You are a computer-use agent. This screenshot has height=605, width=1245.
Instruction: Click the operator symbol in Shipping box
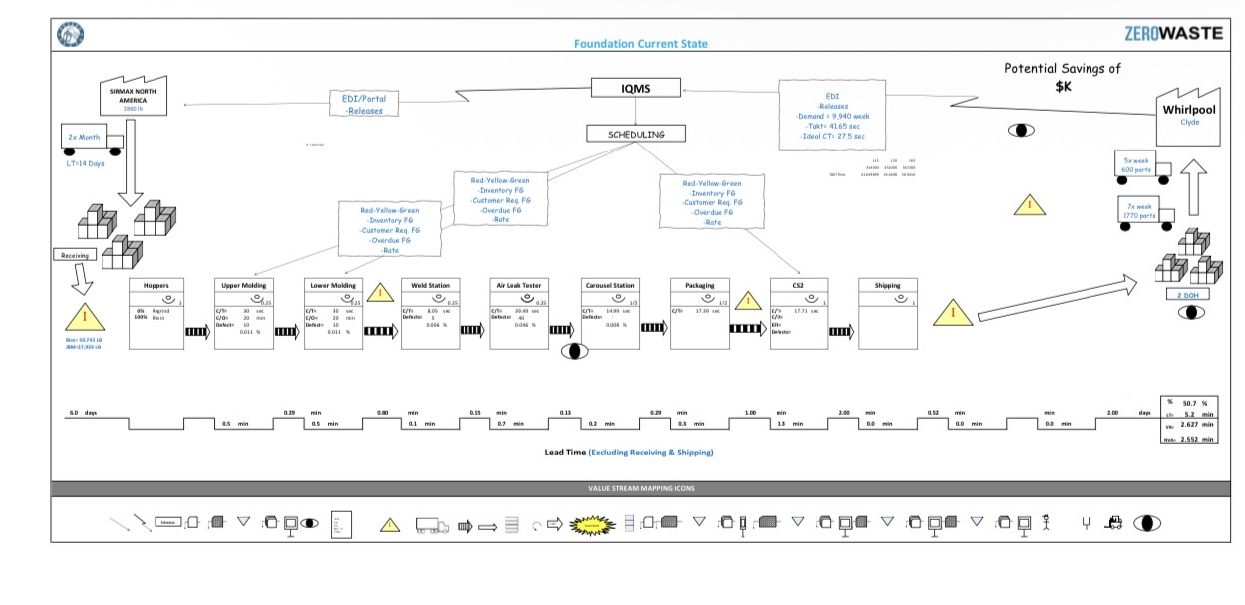tap(899, 299)
